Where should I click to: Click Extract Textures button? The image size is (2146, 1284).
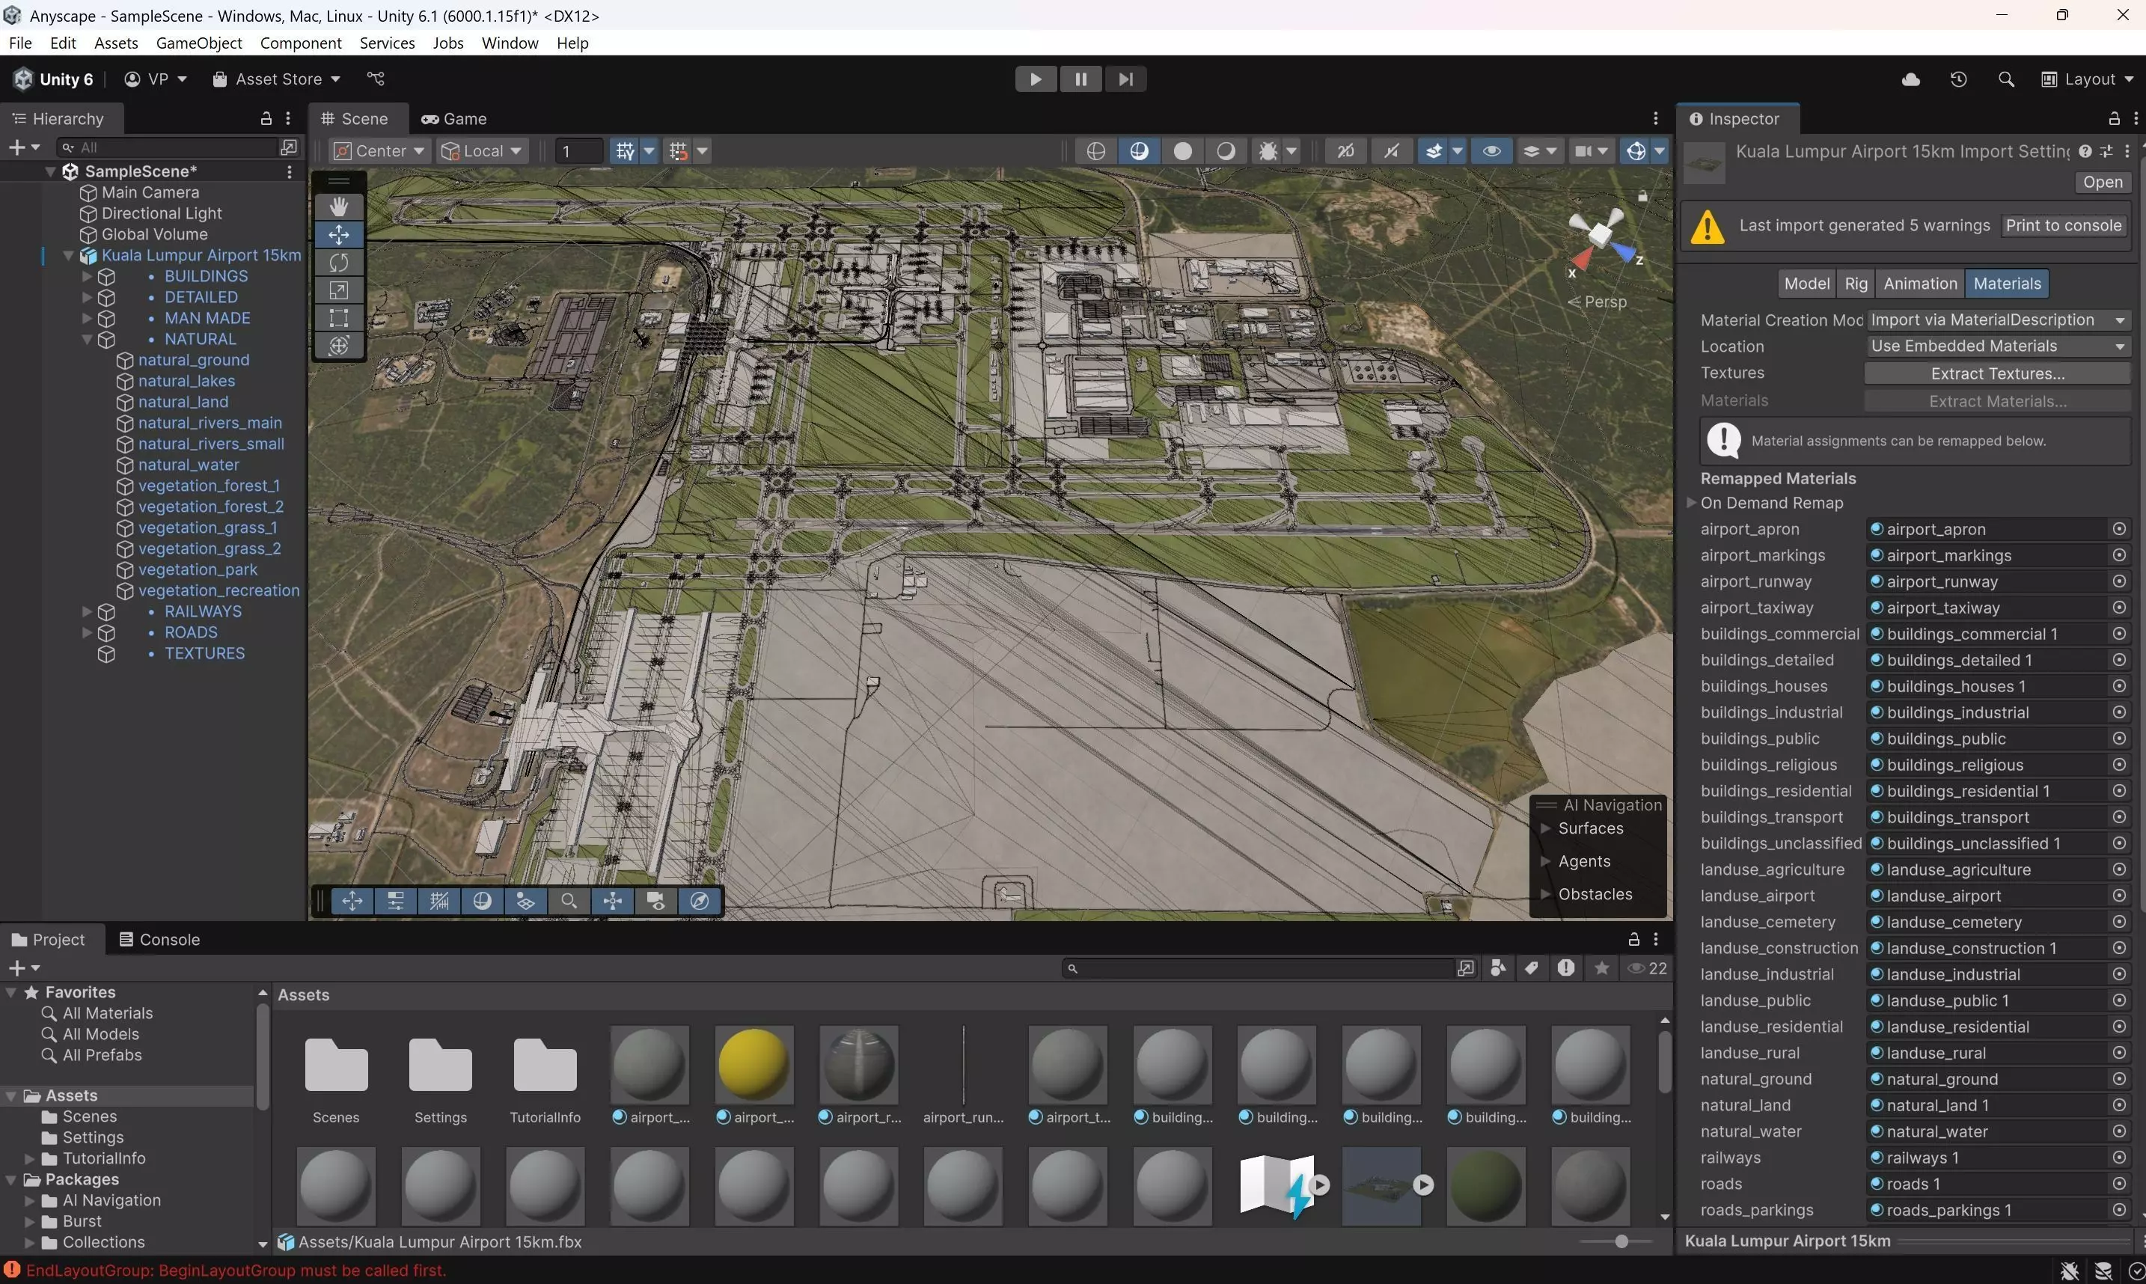click(1997, 374)
